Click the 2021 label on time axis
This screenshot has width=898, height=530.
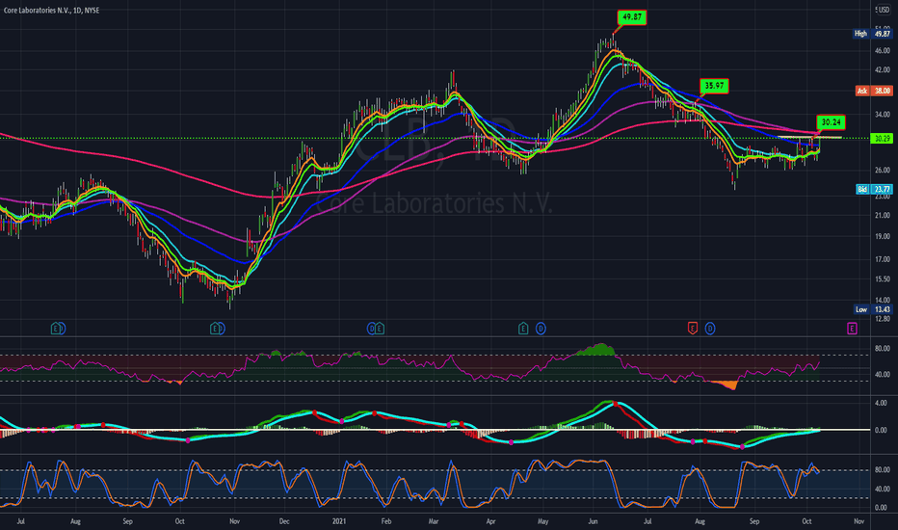click(x=339, y=521)
